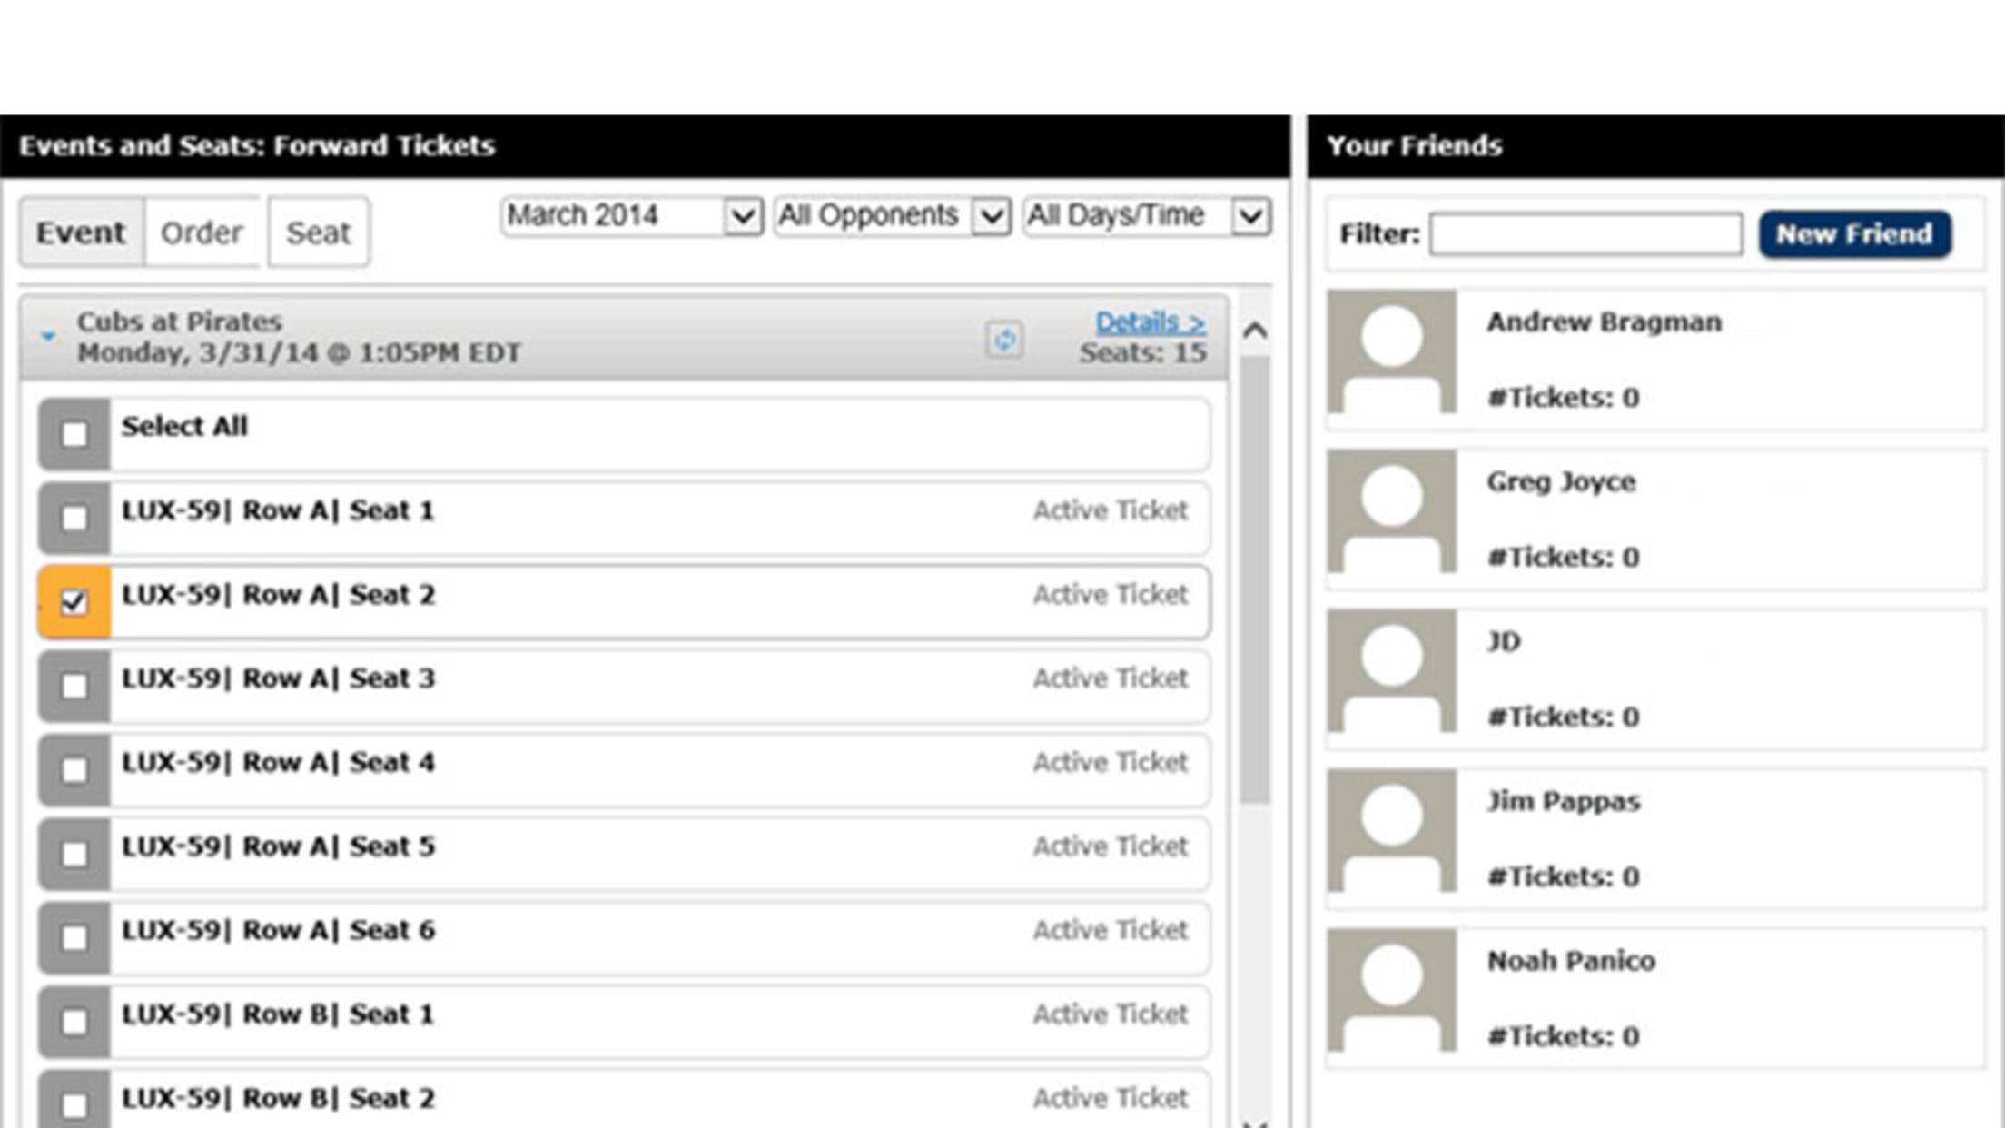Uncheck LUX-59 Row A Seat 2
The width and height of the screenshot is (2005, 1128).
(x=74, y=602)
